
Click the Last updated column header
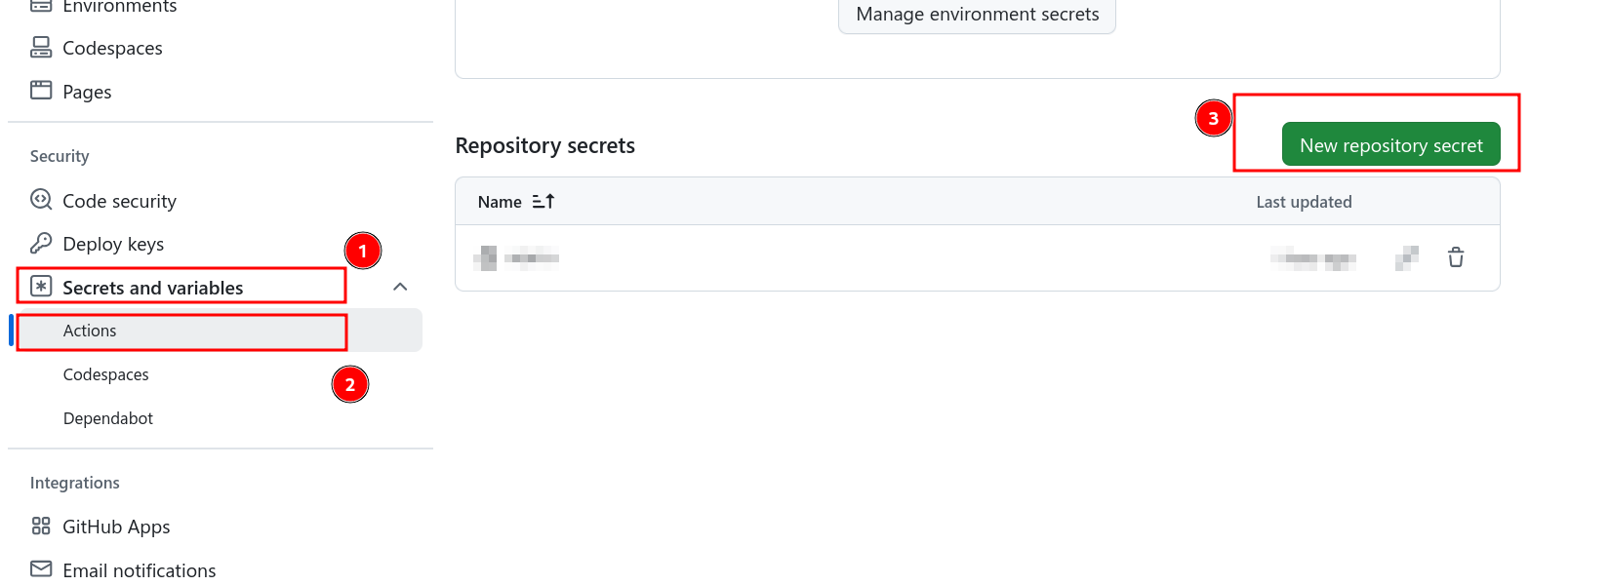(1304, 202)
